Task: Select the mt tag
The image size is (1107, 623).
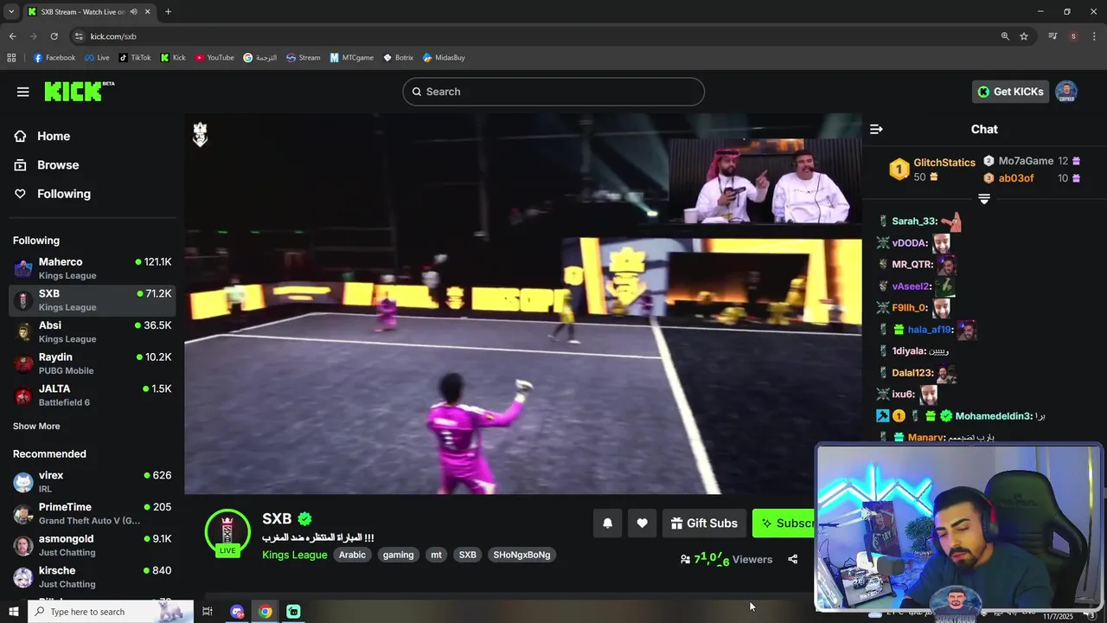Action: (436, 555)
